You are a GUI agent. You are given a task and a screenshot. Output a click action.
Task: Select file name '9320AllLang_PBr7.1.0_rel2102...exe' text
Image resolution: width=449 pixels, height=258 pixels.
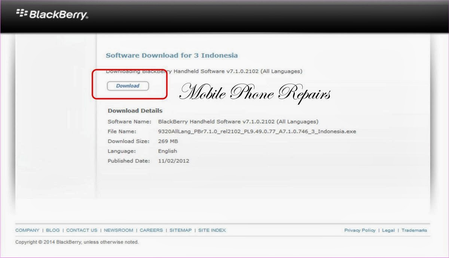coord(257,131)
